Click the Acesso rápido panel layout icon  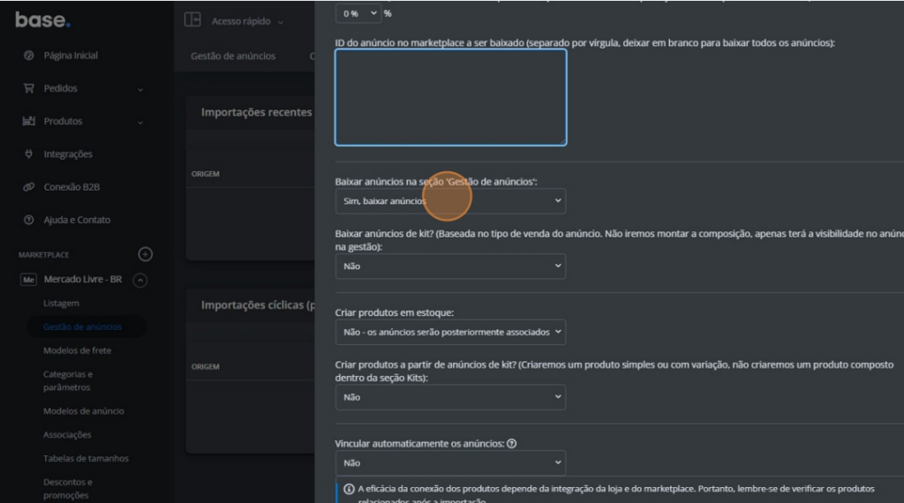point(192,20)
